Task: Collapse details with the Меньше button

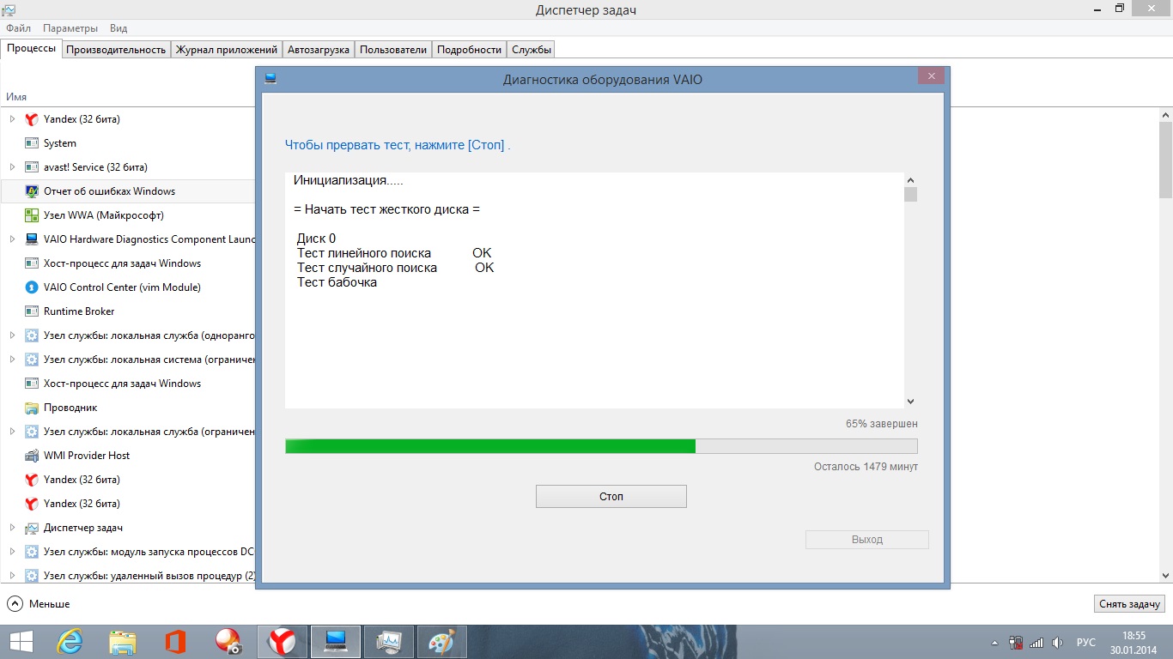Action: click(39, 604)
